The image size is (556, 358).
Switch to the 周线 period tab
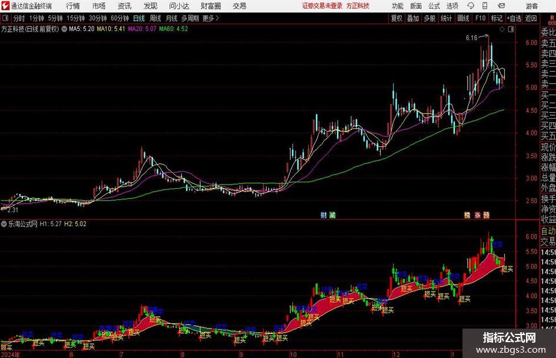pyautogui.click(x=155, y=18)
